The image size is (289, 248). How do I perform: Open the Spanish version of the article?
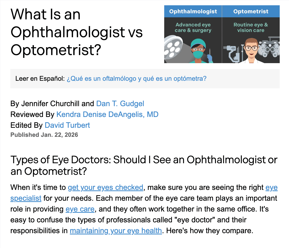[136, 79]
